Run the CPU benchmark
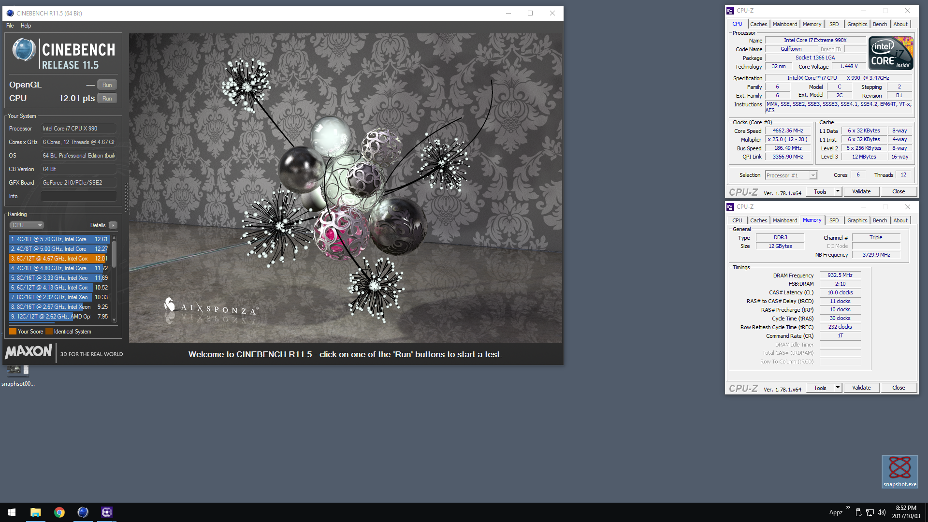Image resolution: width=928 pixels, height=522 pixels. pos(107,99)
